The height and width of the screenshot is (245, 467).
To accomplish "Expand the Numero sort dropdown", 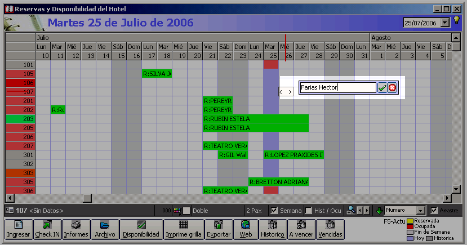I will click(x=420, y=211).
